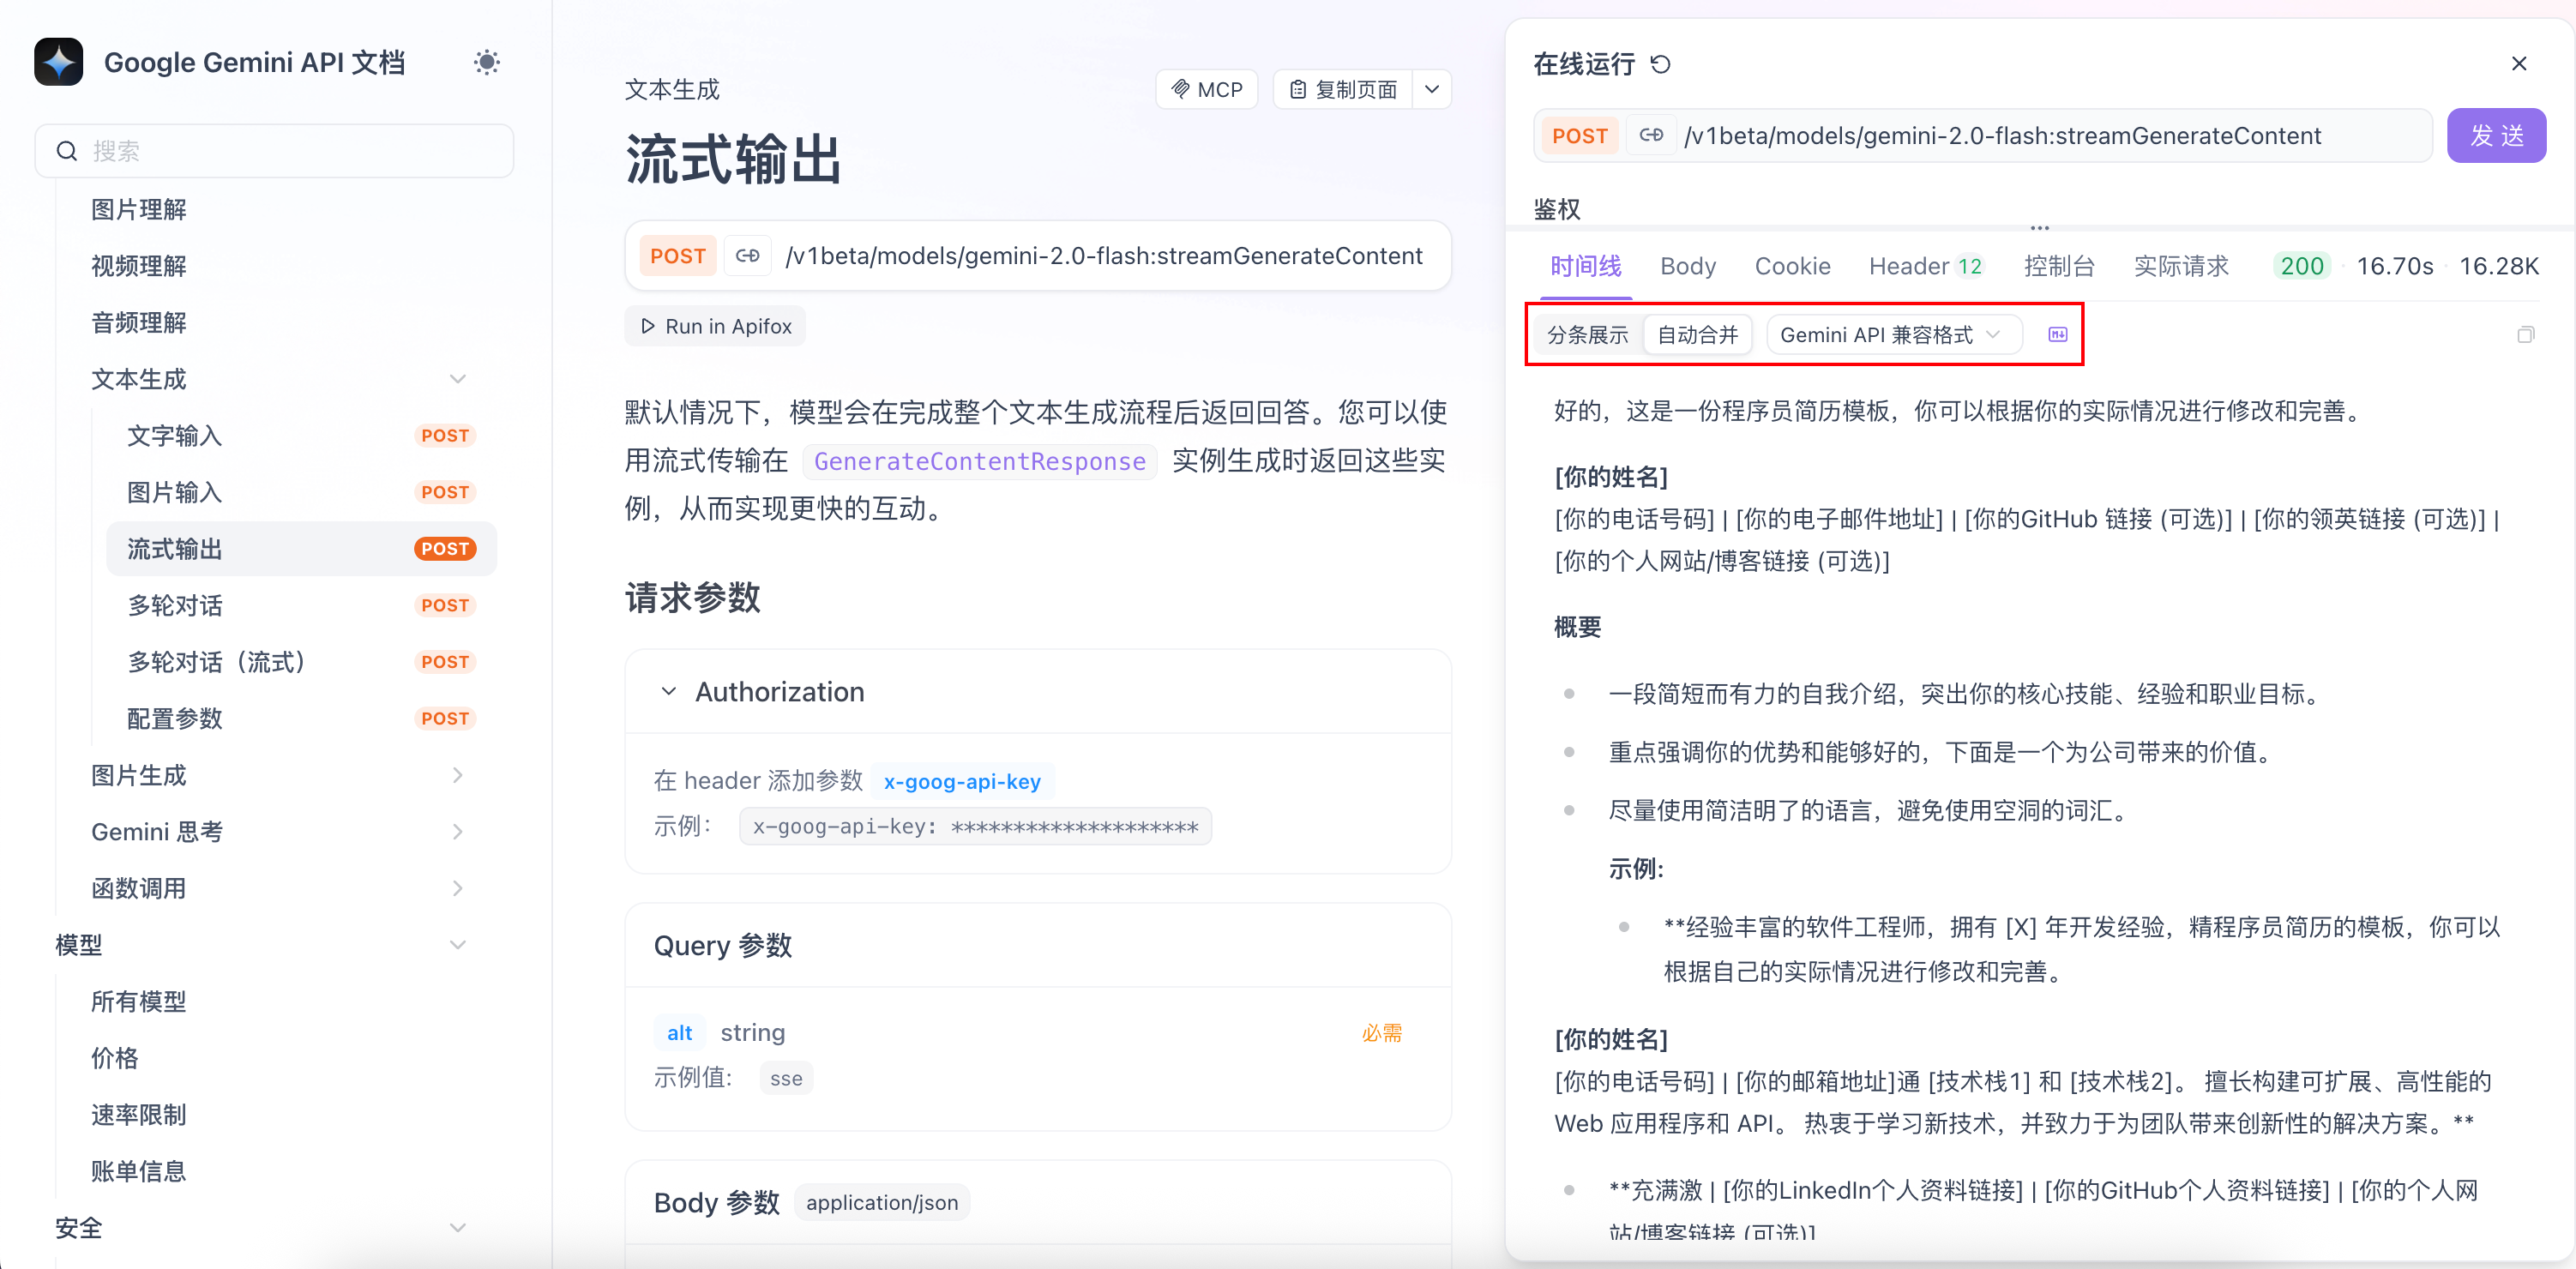Copy the response using the copy icon

pos(2528,334)
